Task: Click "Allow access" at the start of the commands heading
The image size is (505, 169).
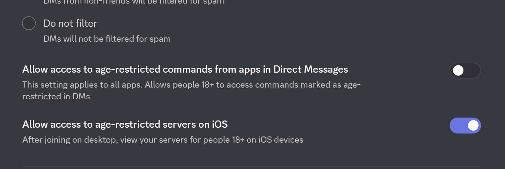Action: click(x=47, y=69)
